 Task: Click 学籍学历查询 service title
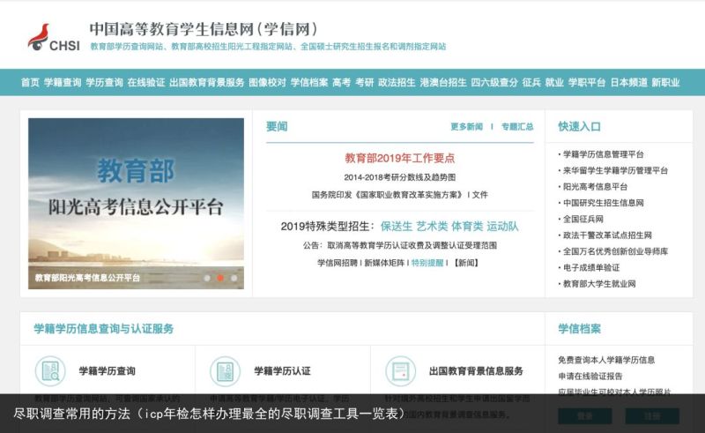[107, 371]
